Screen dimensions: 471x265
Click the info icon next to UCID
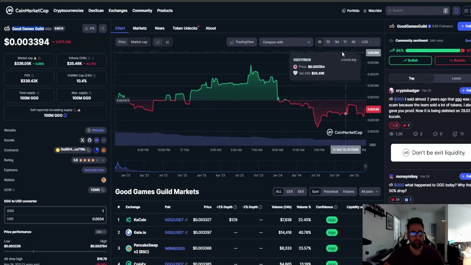tap(14, 190)
